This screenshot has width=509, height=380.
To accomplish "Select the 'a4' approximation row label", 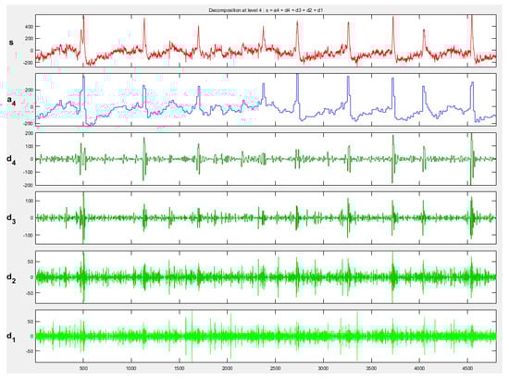I will [x=11, y=101].
